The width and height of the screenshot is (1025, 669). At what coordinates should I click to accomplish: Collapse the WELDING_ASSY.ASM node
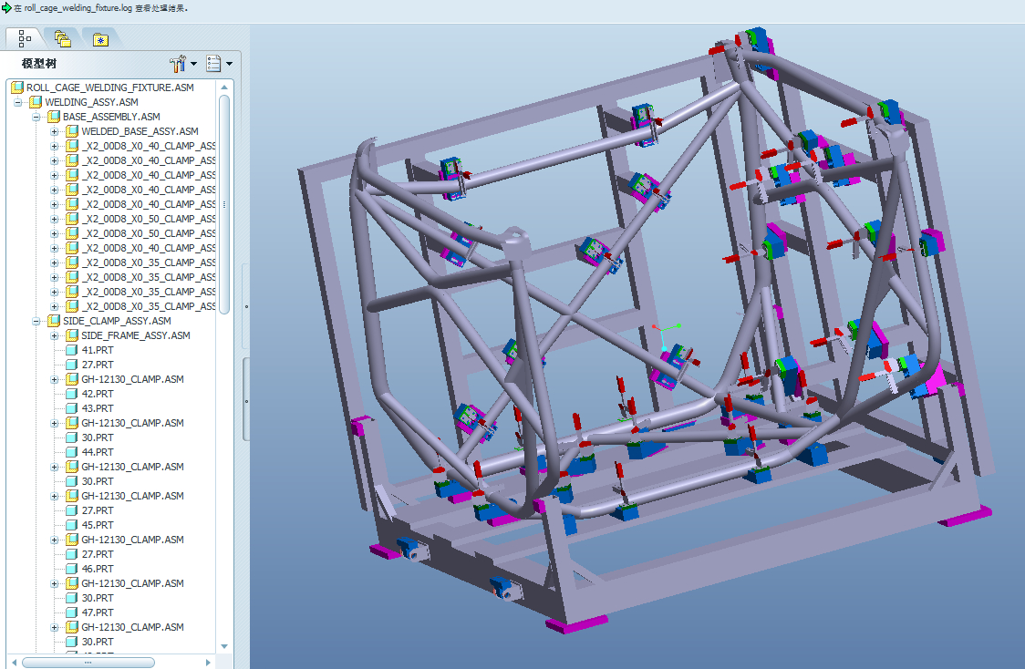coord(18,102)
